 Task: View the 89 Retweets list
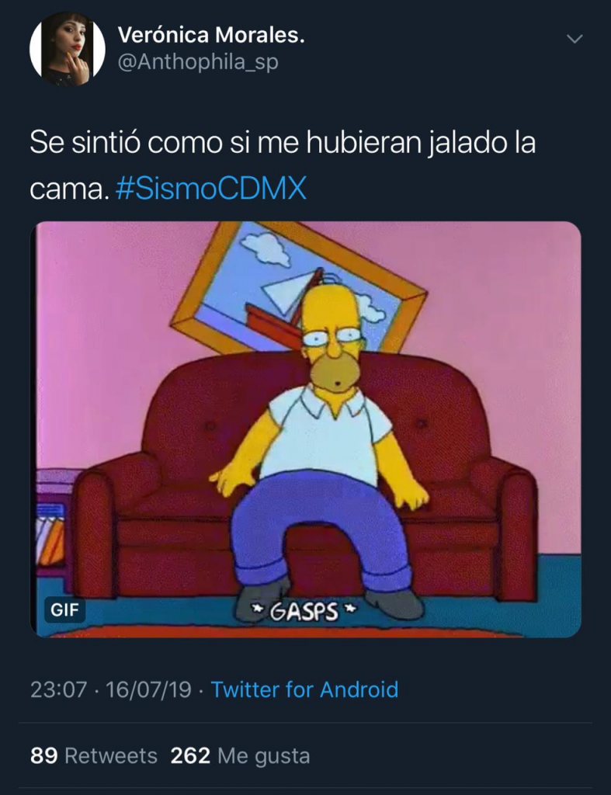[x=94, y=755]
